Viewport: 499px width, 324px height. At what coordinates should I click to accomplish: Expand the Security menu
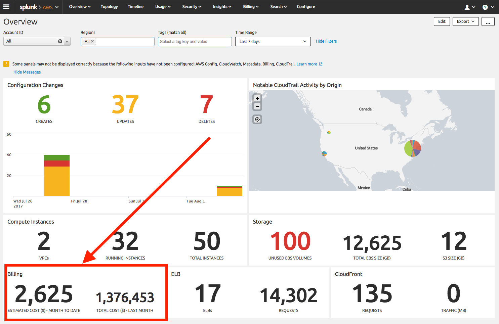point(192,7)
